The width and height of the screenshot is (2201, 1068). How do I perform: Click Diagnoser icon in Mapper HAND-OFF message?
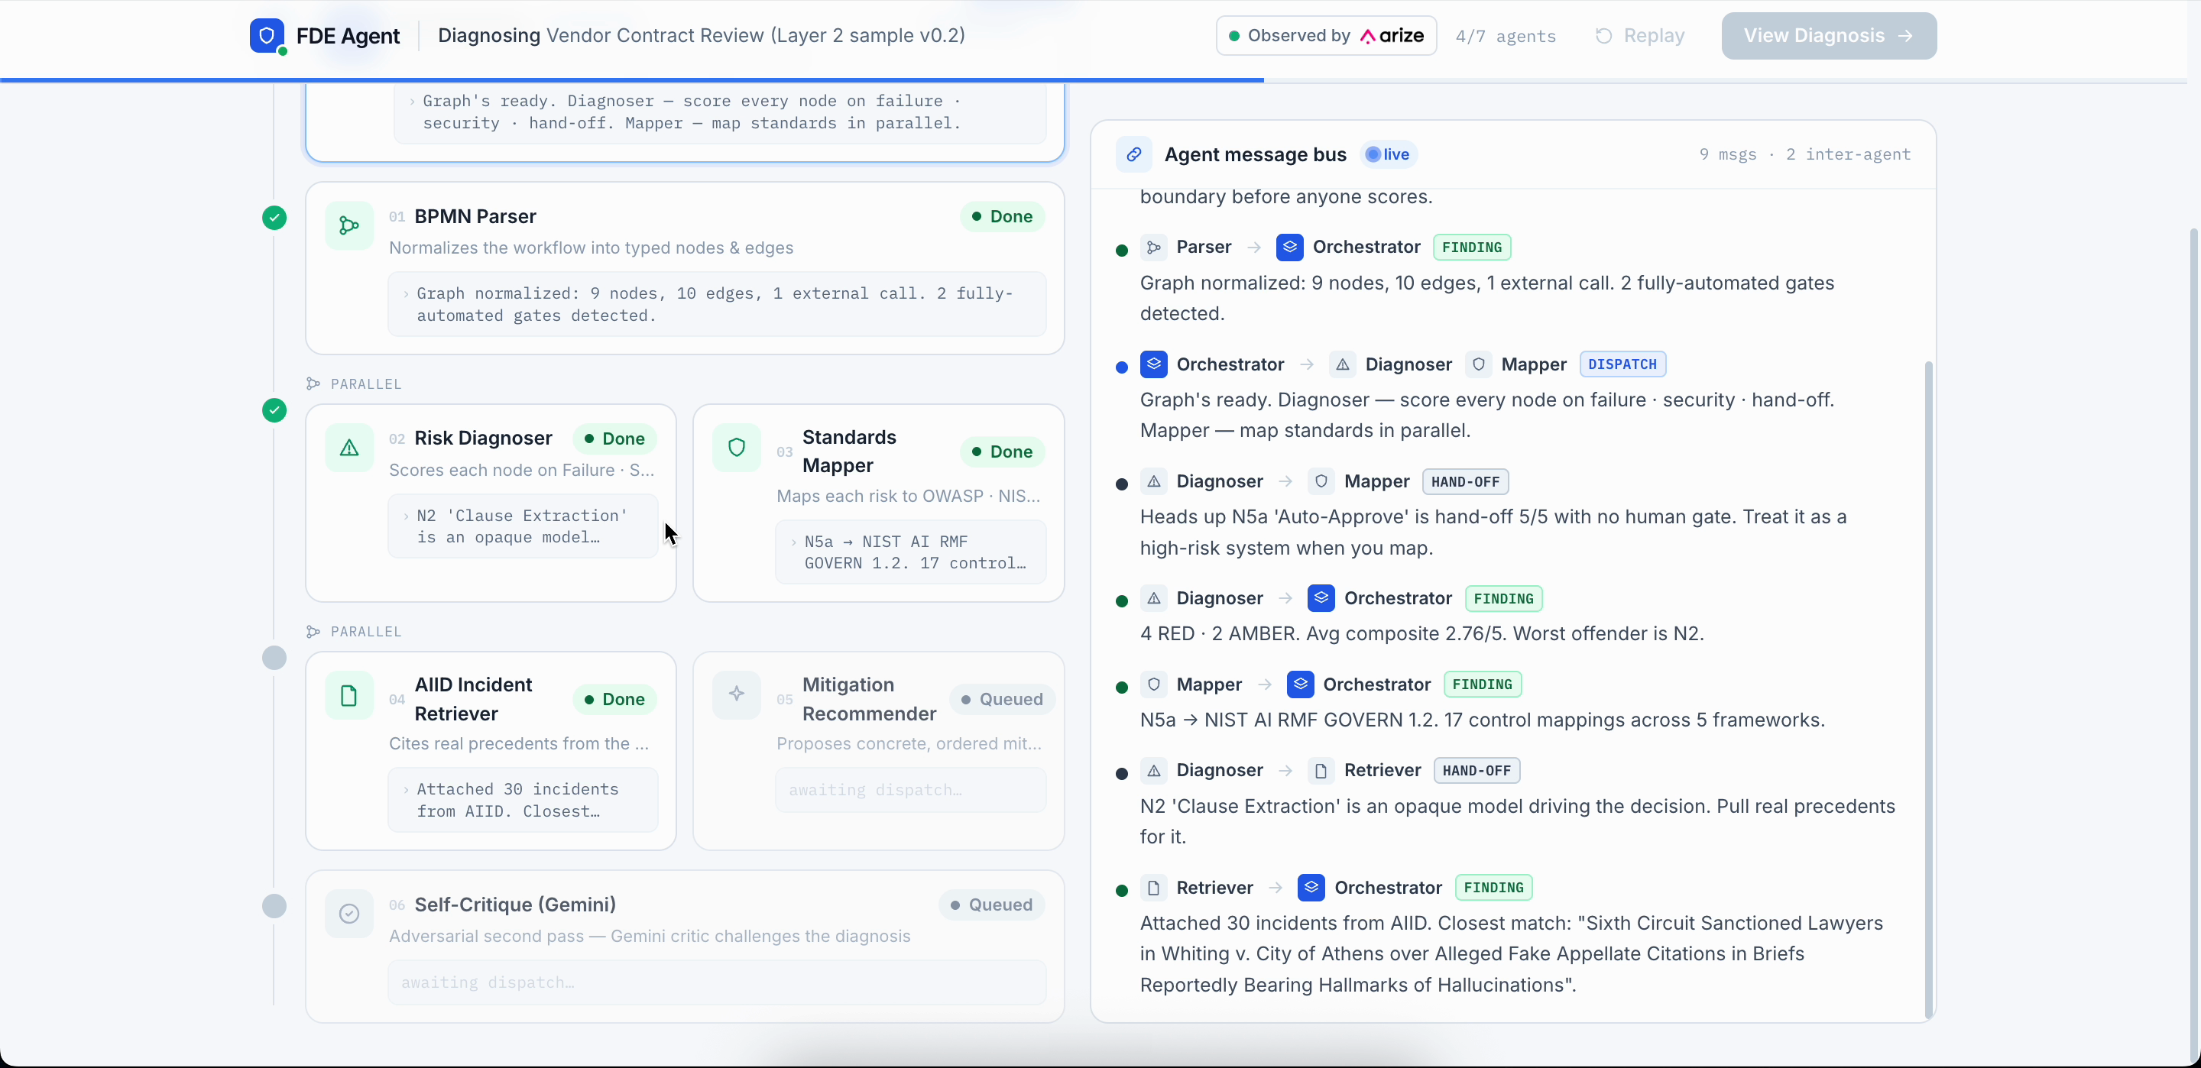pyautogui.click(x=1153, y=482)
